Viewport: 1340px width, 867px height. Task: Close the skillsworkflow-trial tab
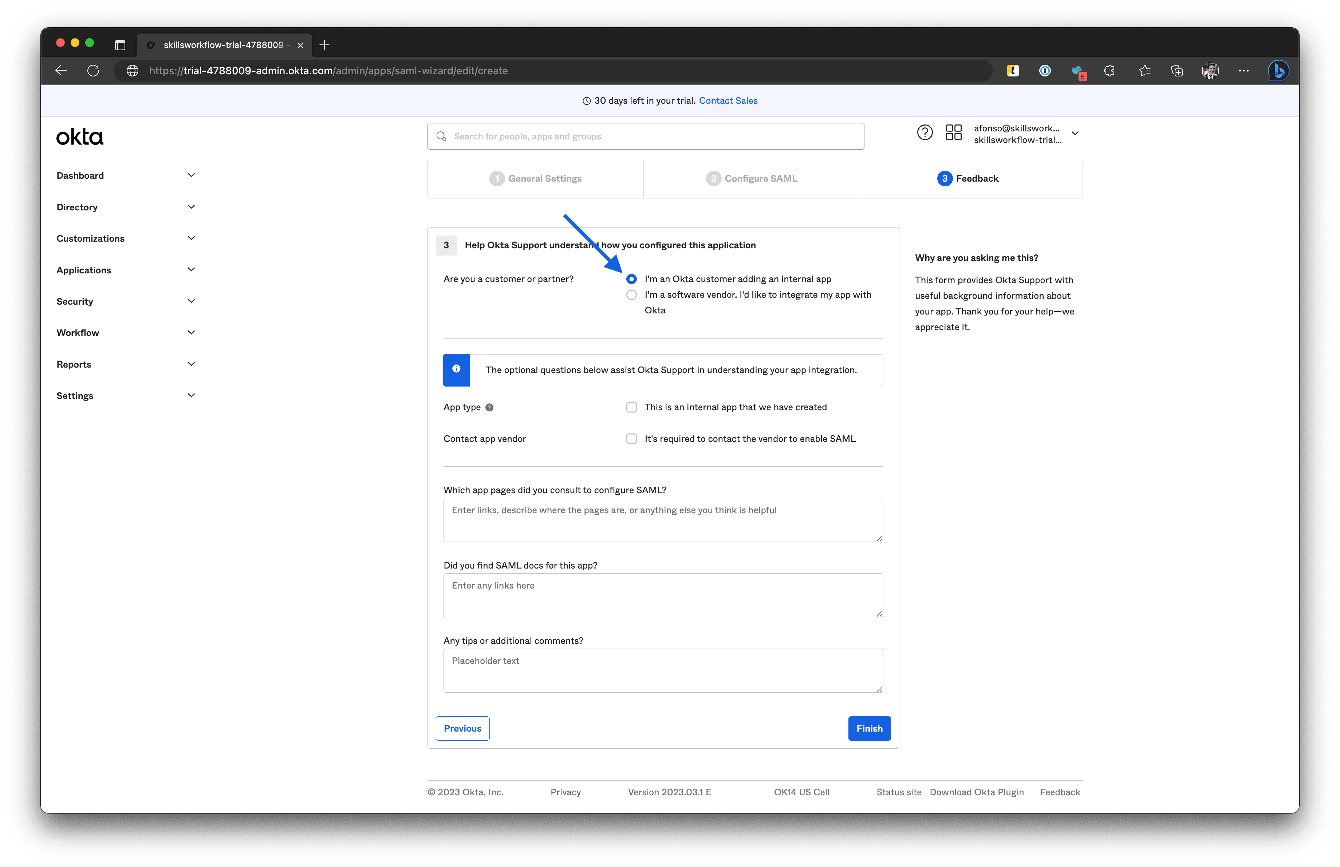click(x=301, y=45)
